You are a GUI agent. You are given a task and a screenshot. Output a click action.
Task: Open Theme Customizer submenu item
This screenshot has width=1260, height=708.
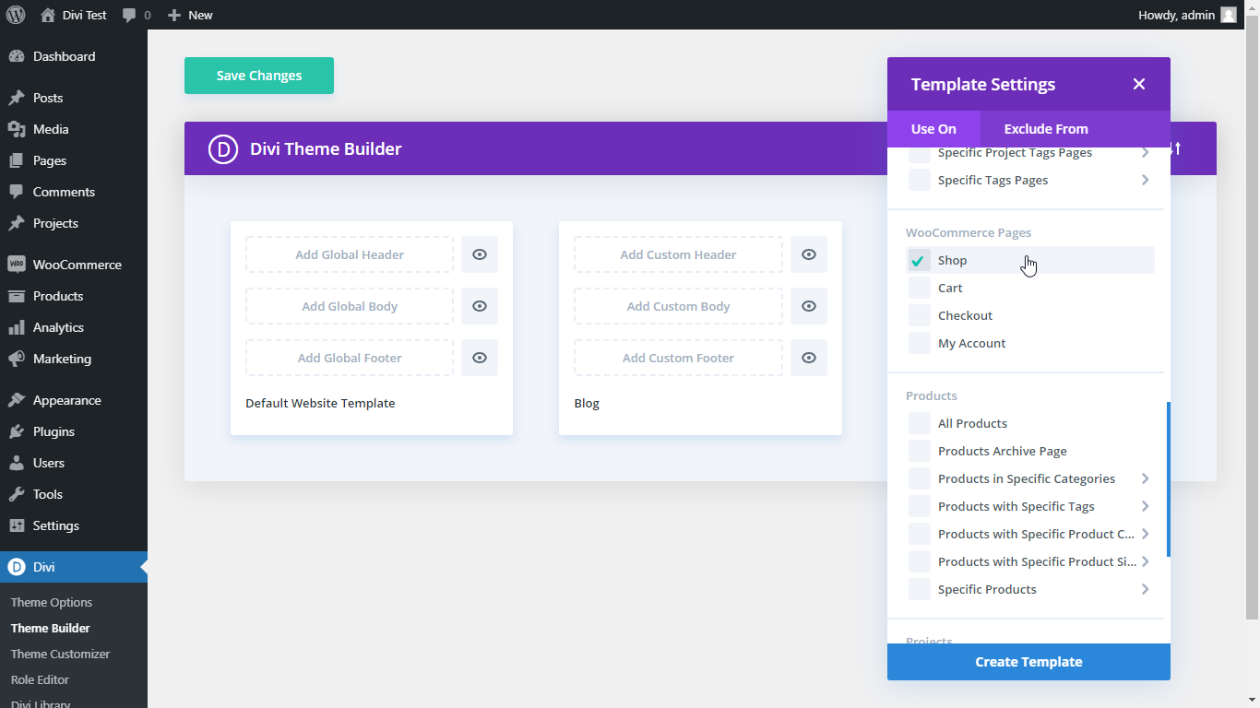[x=61, y=654]
